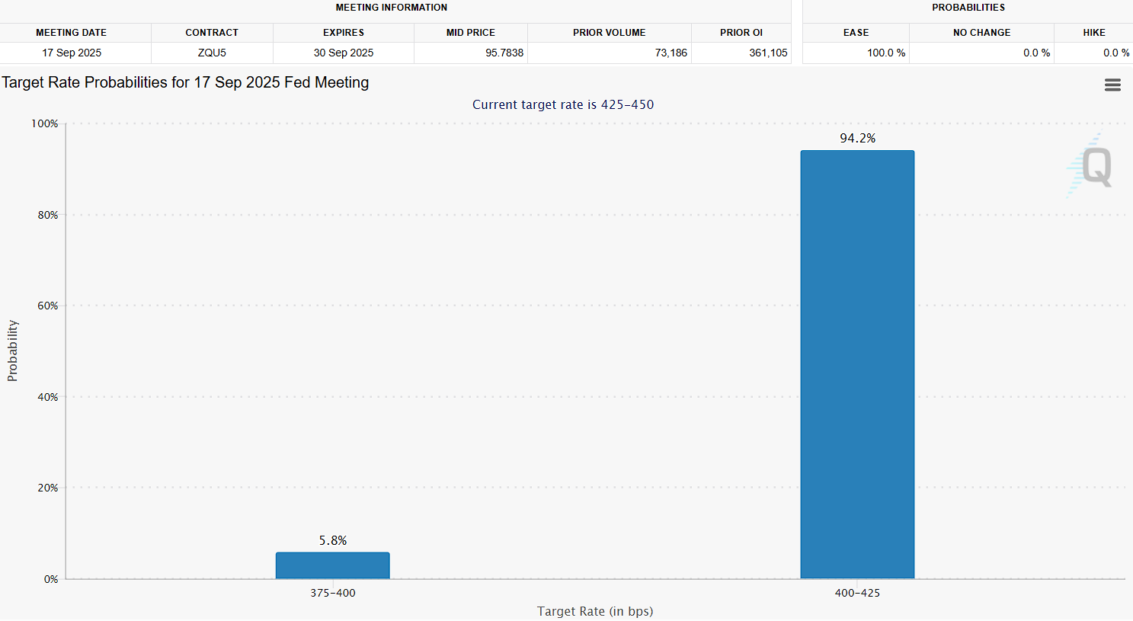Click the 'Current target rate is 425-450' subtitle
The image size is (1133, 621).
(x=563, y=104)
